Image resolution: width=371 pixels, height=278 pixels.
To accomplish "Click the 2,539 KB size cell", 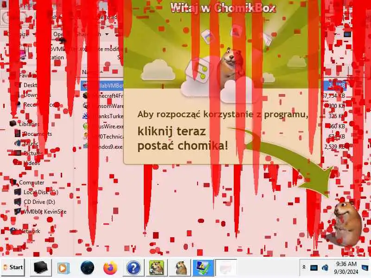I will [335, 146].
